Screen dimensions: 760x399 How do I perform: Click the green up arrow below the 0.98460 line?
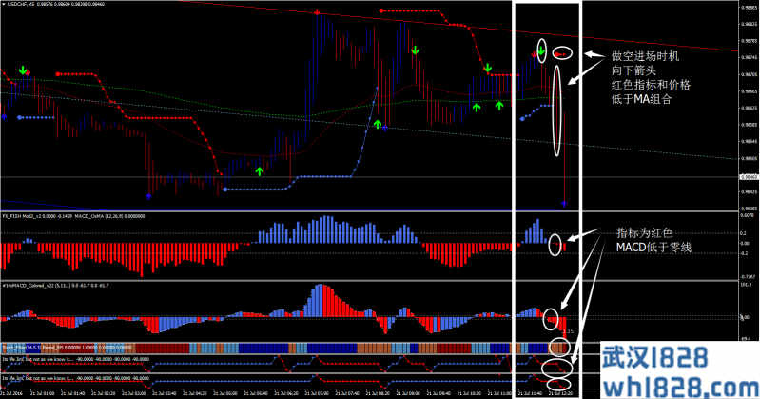pyautogui.click(x=259, y=170)
